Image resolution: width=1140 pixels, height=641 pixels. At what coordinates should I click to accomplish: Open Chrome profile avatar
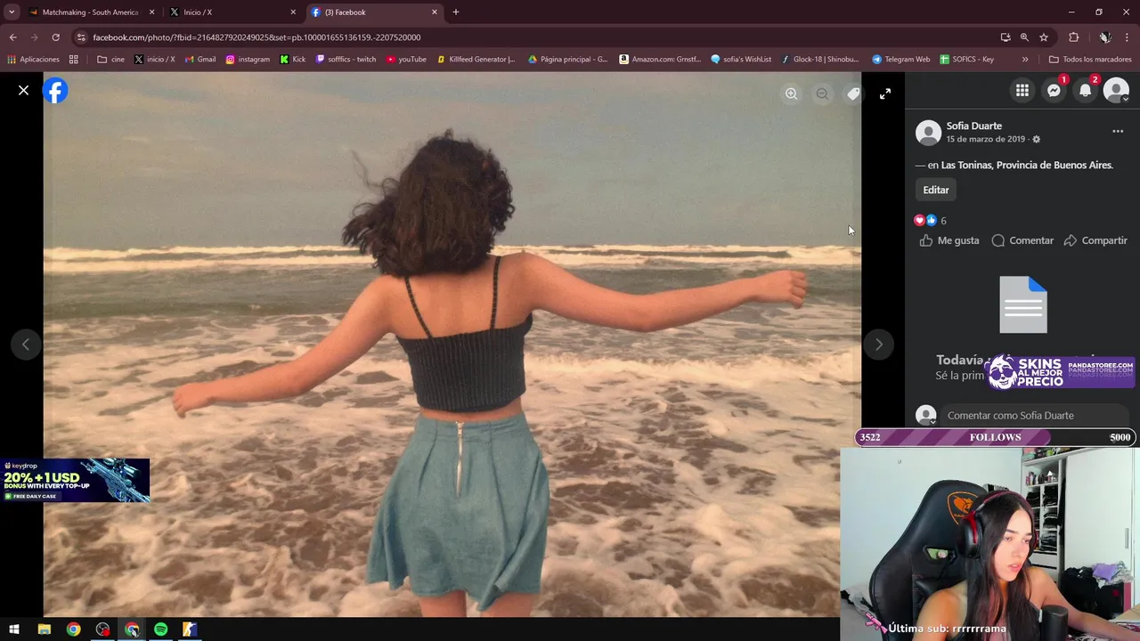coord(1104,37)
